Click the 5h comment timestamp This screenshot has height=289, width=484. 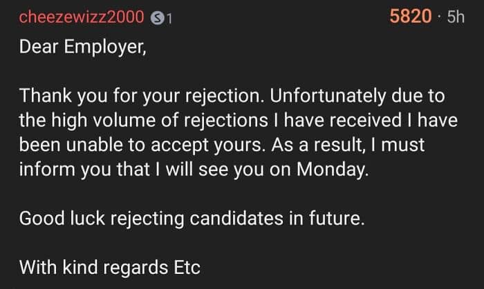[455, 17]
